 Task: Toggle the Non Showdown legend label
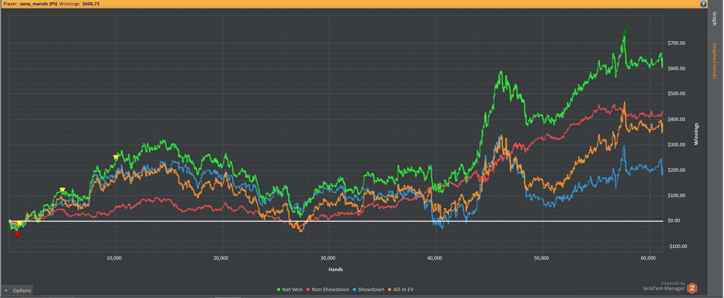pos(330,290)
